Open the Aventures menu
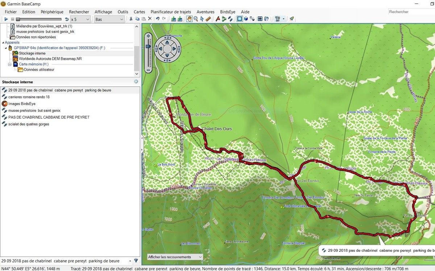This screenshot has height=271, width=435. click(x=206, y=12)
